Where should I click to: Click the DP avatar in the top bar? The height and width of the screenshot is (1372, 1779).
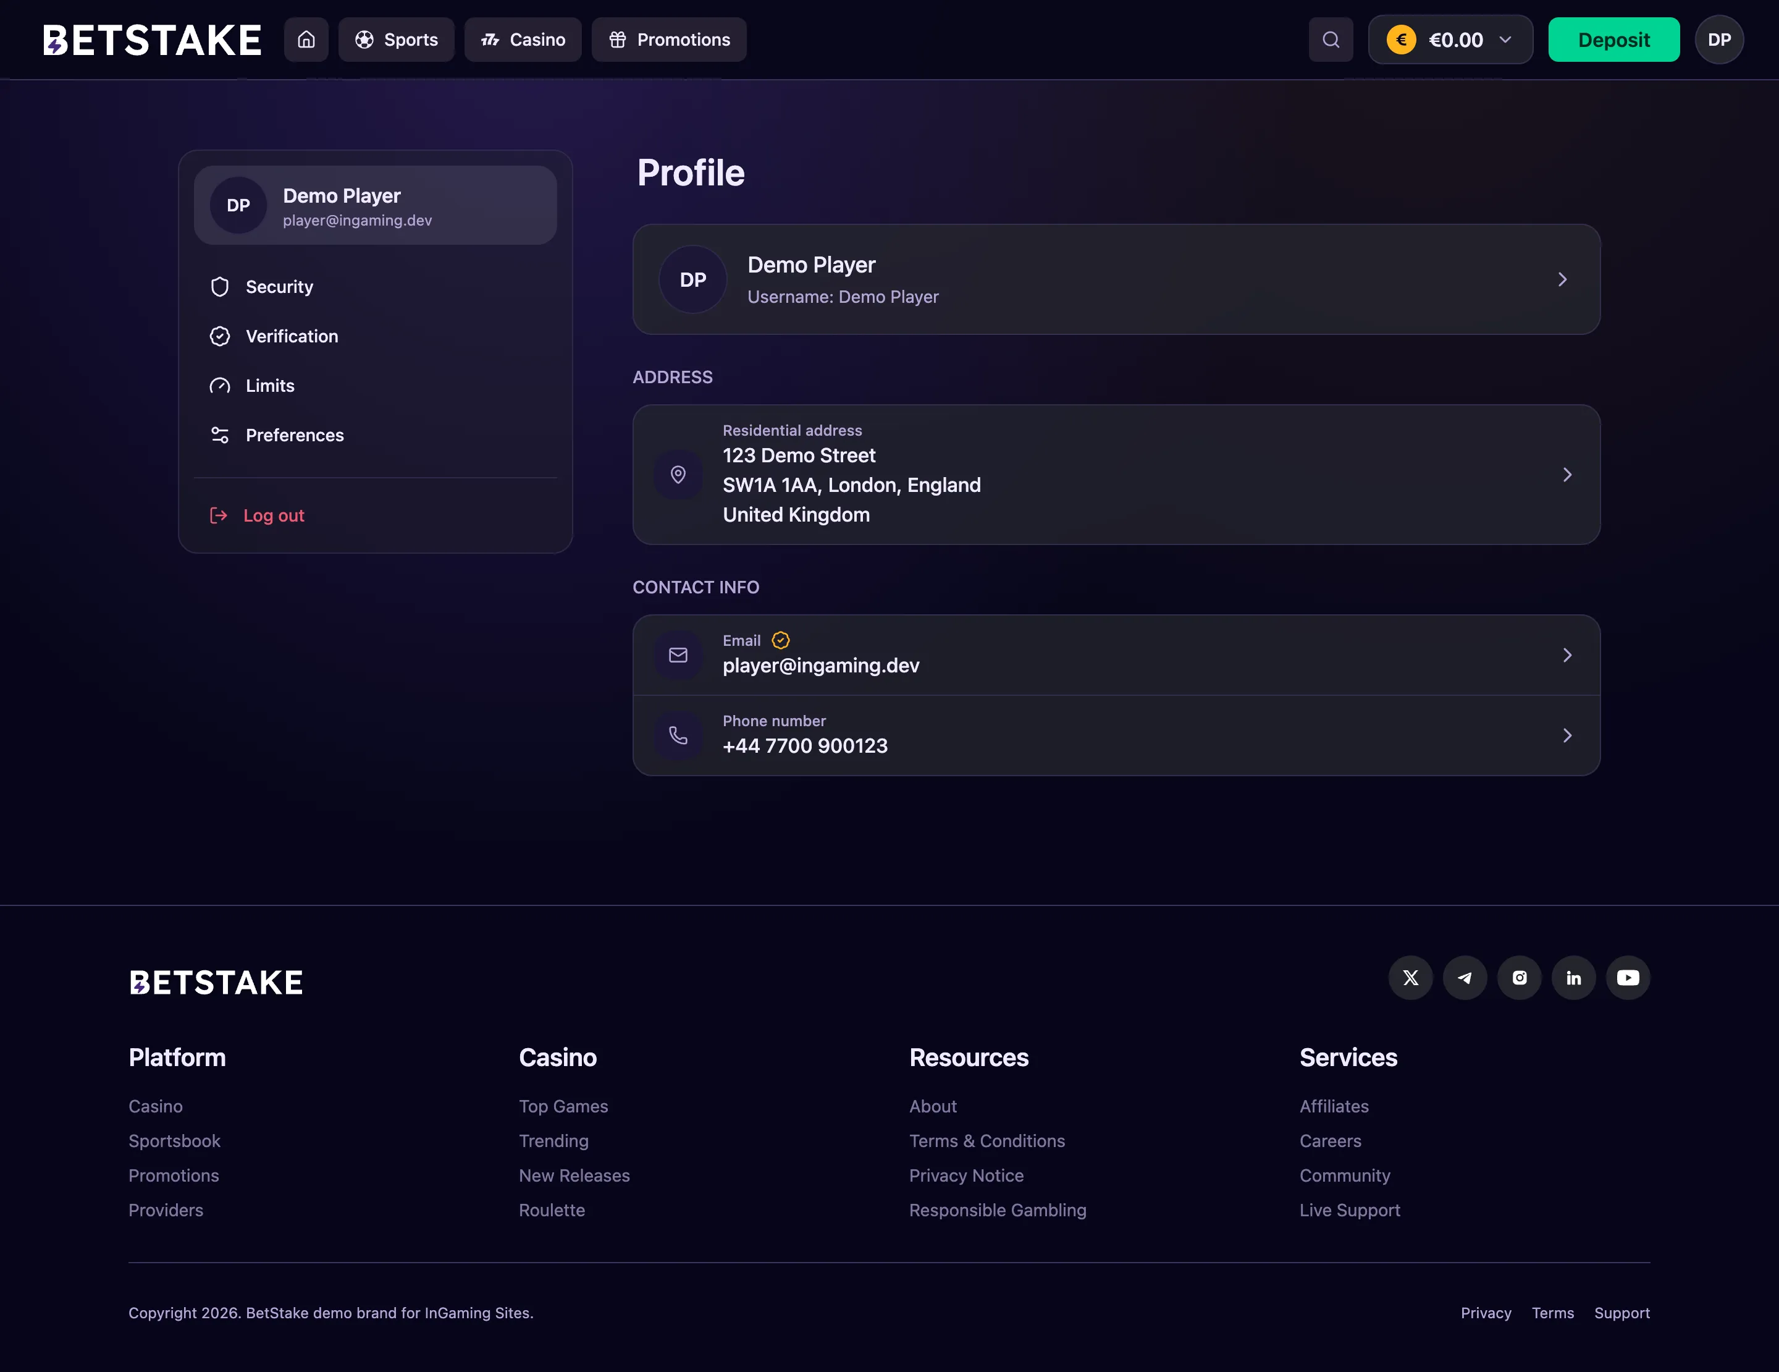[x=1720, y=39]
